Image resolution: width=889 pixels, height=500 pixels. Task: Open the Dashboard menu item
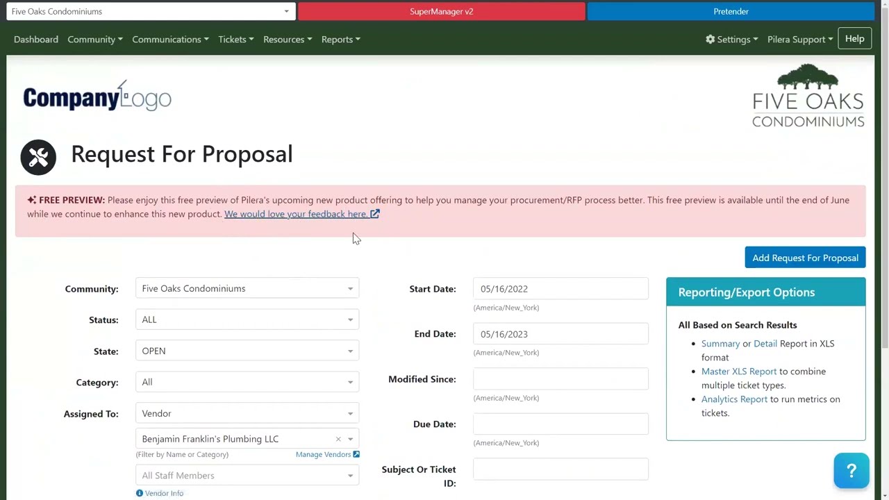pyautogui.click(x=36, y=40)
